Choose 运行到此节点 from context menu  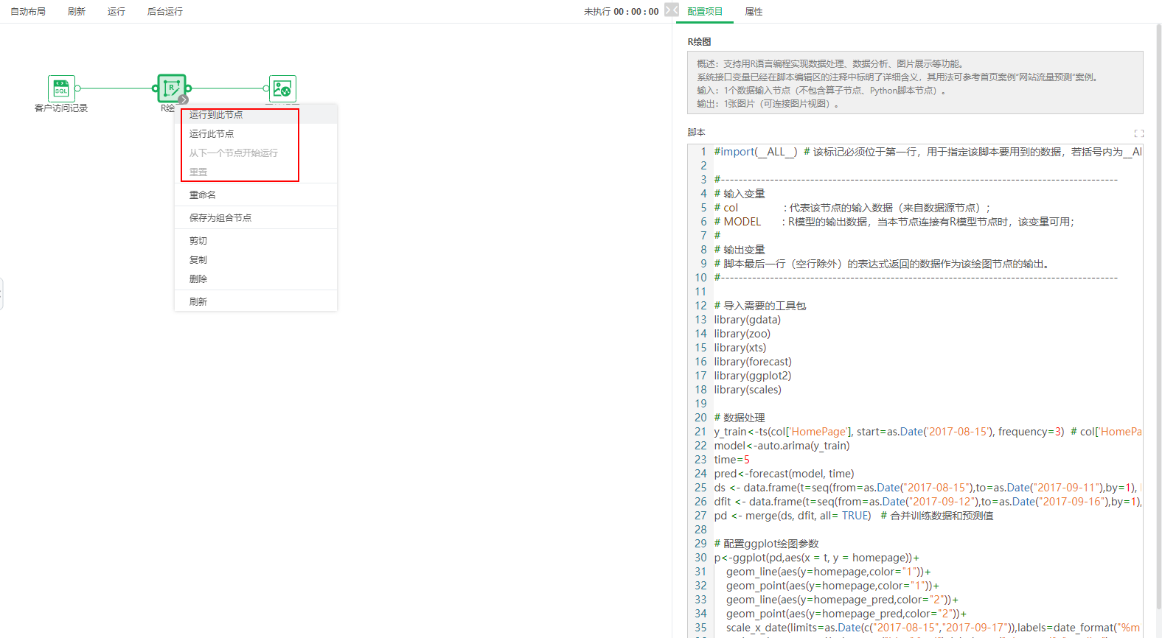pos(216,115)
